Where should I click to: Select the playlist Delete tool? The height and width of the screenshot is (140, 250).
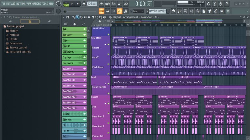pyautogui.click(x=81, y=17)
